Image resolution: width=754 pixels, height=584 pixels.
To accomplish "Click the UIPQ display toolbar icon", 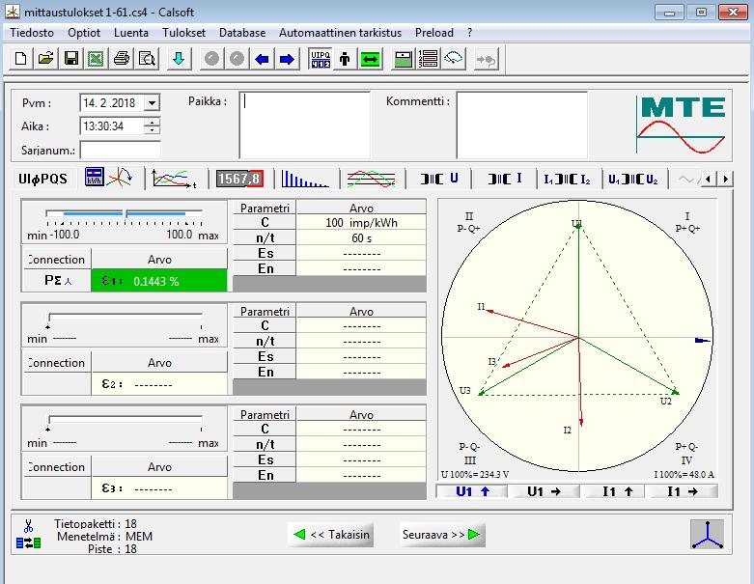I will [x=321, y=59].
